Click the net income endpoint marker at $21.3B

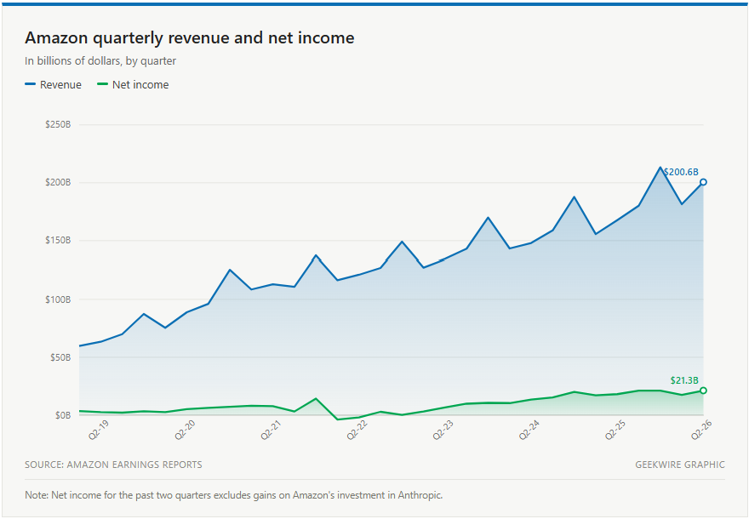(703, 391)
